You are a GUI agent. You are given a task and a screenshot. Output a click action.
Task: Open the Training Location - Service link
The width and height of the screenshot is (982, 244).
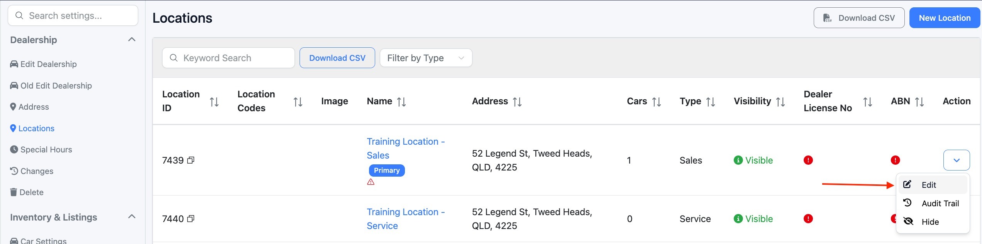(405, 219)
